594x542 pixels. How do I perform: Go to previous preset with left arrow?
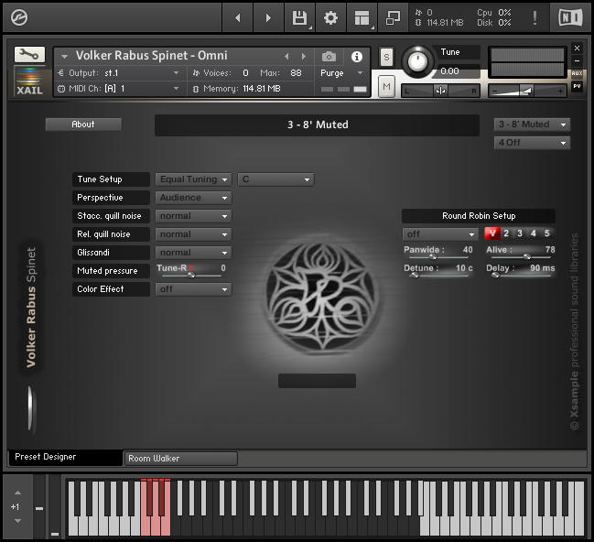point(238,17)
